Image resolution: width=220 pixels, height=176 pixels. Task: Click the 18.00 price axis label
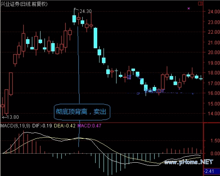[x=214, y=73]
